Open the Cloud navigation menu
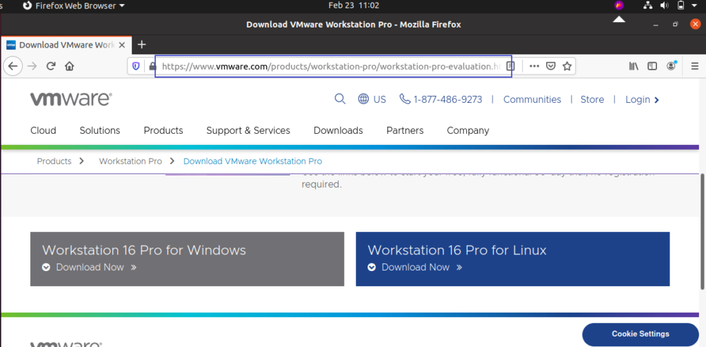This screenshot has height=347, width=706. click(43, 130)
